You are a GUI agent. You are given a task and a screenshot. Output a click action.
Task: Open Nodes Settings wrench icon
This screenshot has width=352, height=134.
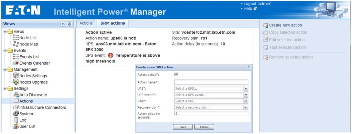tap(16, 76)
